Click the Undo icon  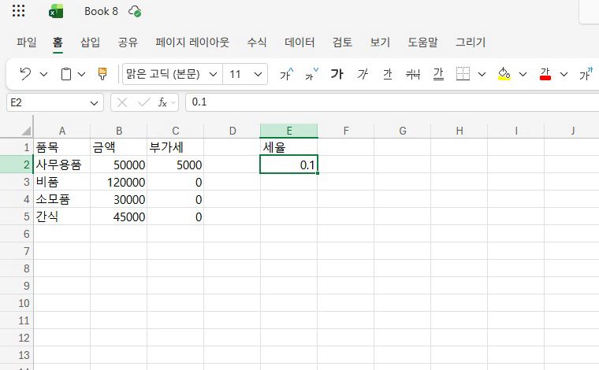pyautogui.click(x=25, y=74)
